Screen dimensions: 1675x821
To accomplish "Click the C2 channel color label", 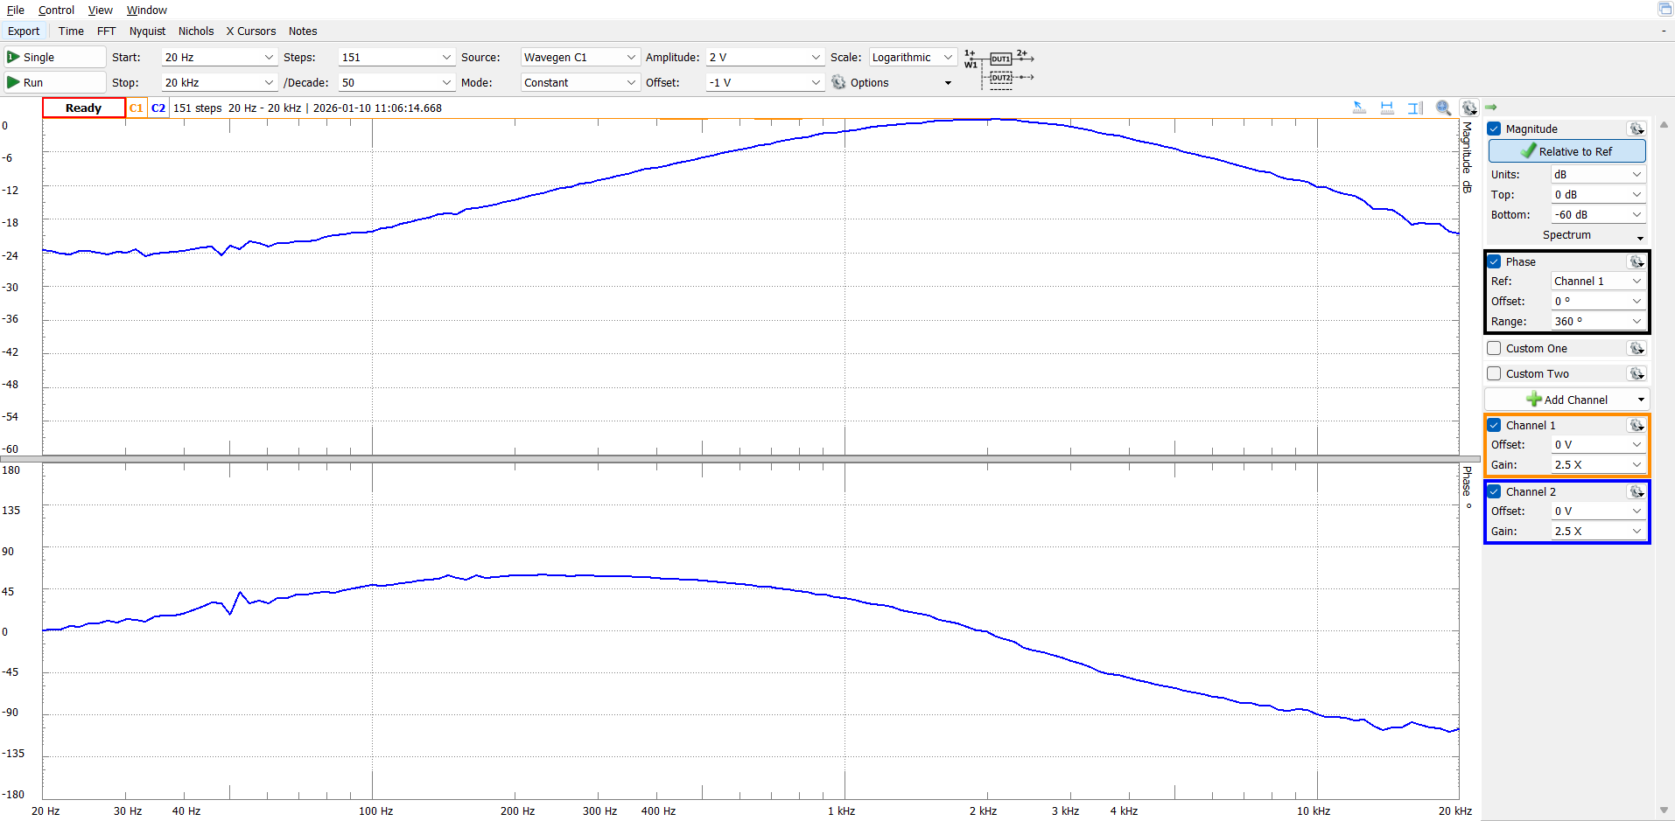I will coord(158,108).
